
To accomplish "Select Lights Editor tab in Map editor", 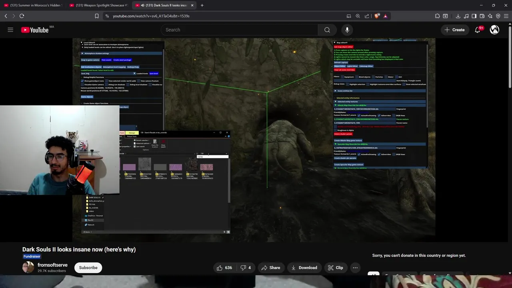I will click(x=352, y=66).
